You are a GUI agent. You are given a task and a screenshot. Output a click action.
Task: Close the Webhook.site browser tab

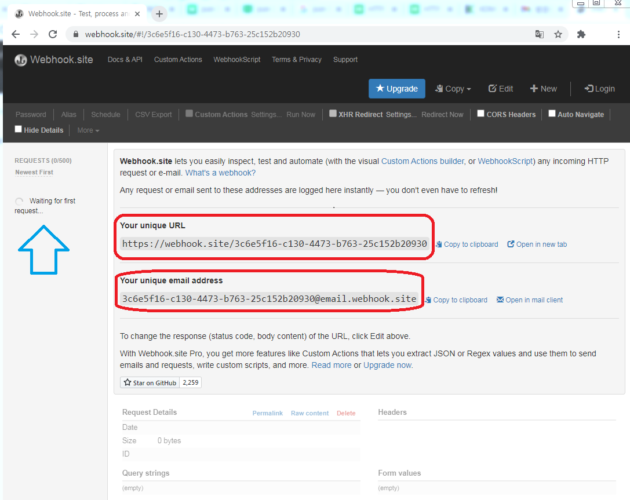click(x=137, y=14)
